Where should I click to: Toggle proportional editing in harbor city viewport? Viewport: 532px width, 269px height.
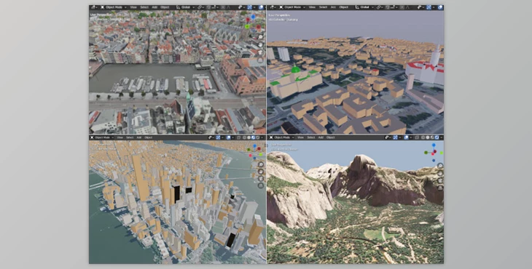click(223, 7)
